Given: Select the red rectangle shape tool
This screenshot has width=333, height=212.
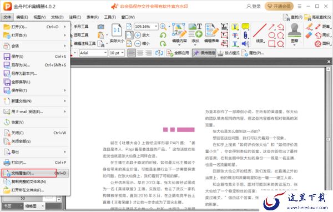Looking at the screenshot, I should coord(271,44).
